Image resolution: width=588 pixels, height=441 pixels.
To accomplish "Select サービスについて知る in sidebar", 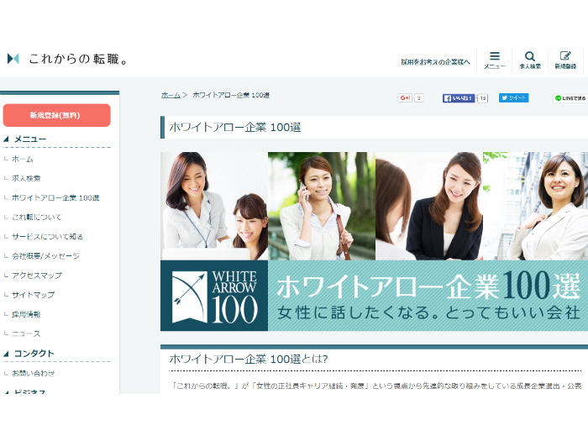I will 47,237.
